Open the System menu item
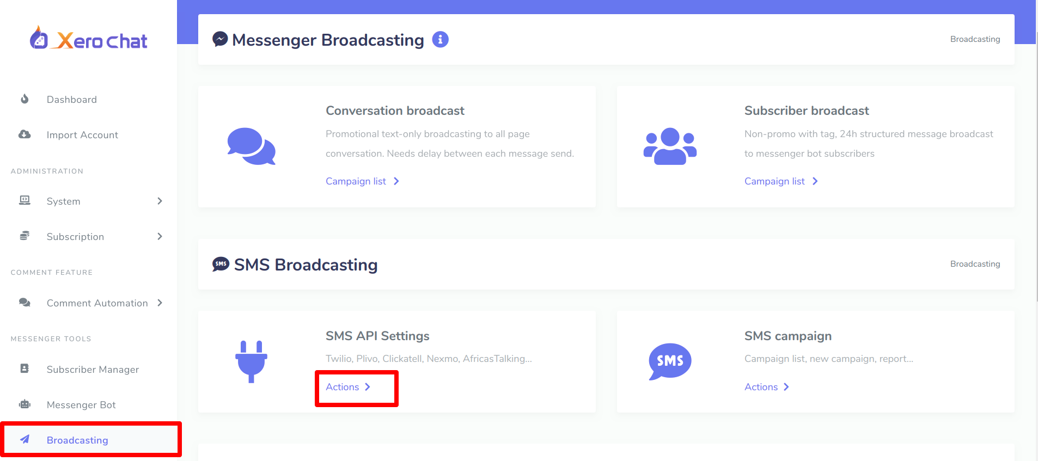Viewport: 1038px width, 461px height. click(x=88, y=201)
